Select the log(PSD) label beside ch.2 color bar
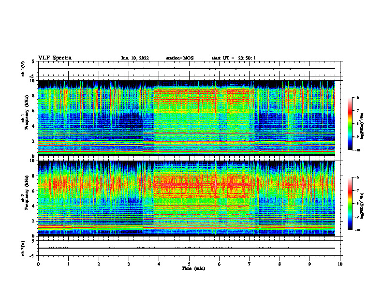This screenshot has width=383, height=296. point(362,206)
